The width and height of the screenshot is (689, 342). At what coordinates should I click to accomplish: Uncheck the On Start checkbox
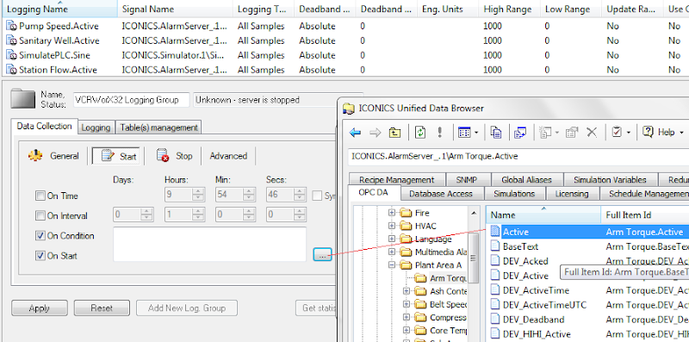click(x=40, y=255)
